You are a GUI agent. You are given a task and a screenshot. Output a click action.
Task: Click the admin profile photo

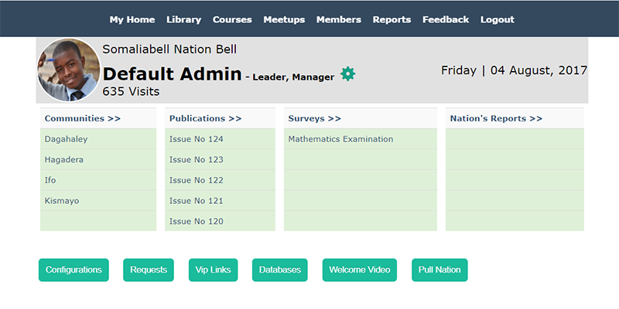(x=69, y=70)
